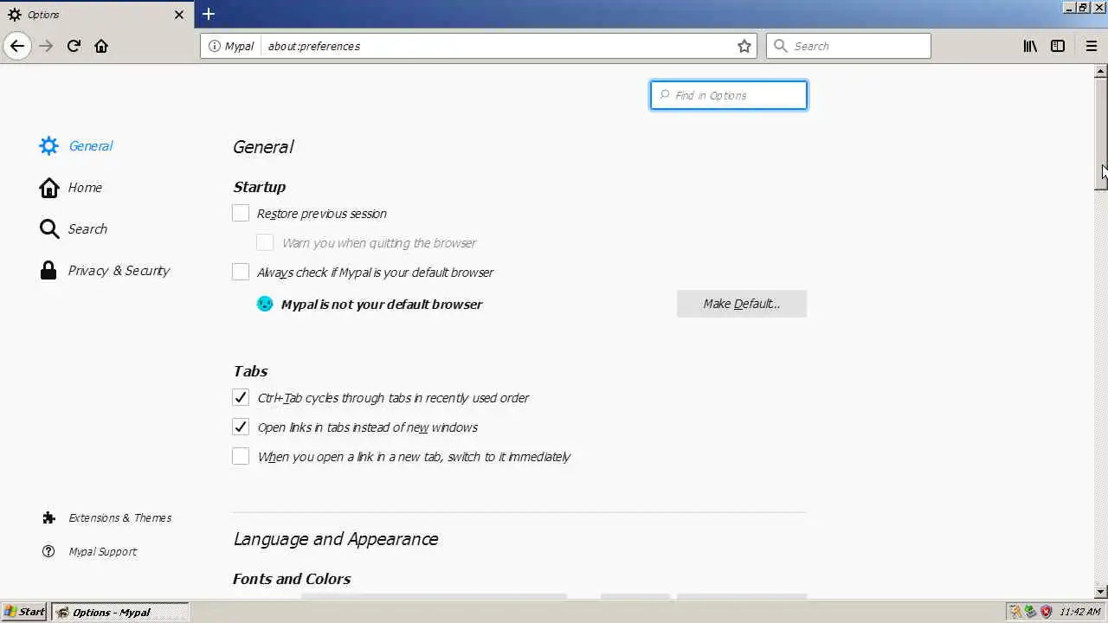Viewport: 1108px width, 623px height.
Task: Open Extensions & Themes link
Action: tap(107, 517)
